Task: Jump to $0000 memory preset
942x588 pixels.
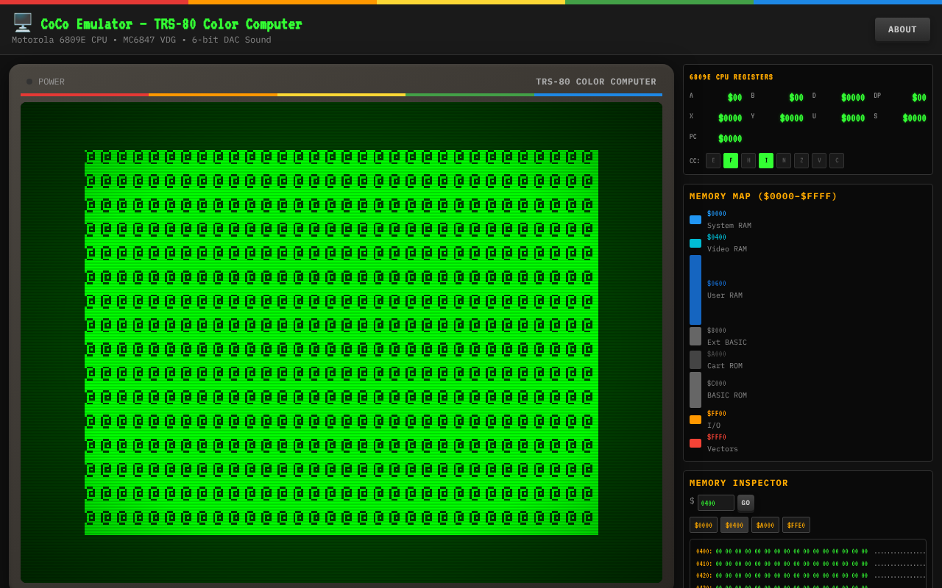Action: point(704,525)
